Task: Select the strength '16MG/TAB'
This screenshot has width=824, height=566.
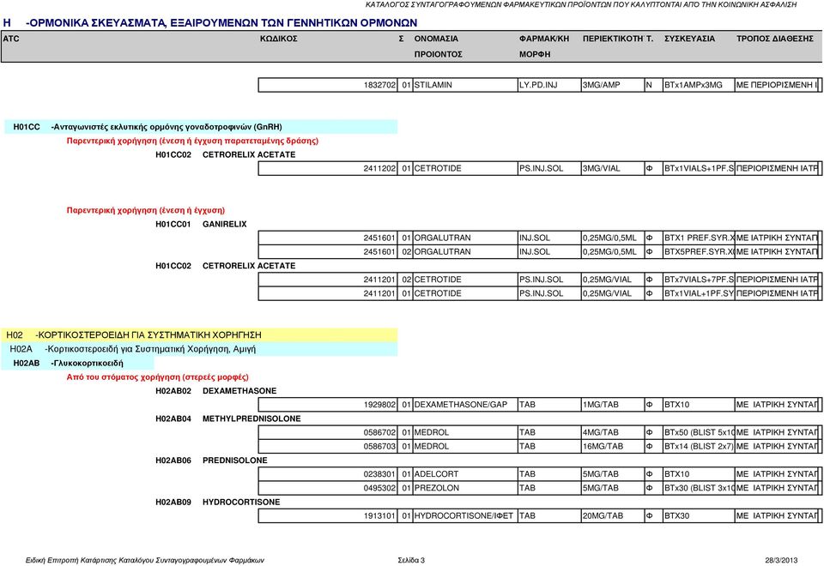Action: [x=603, y=446]
